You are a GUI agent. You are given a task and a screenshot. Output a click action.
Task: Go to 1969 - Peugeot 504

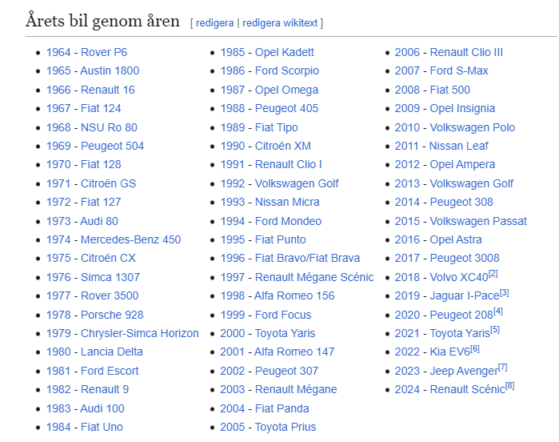pyautogui.click(x=95, y=146)
